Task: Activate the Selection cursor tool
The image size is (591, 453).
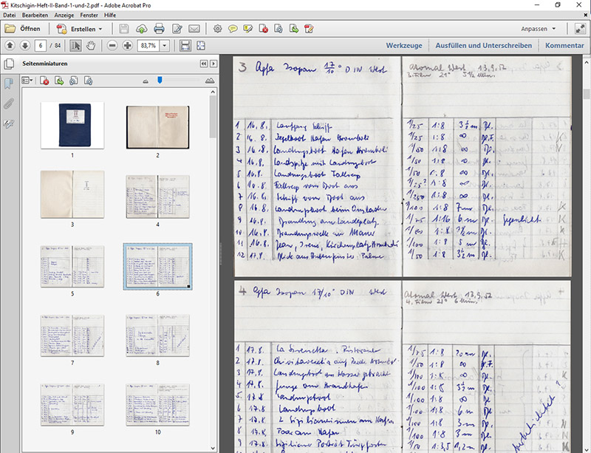Action: 77,46
